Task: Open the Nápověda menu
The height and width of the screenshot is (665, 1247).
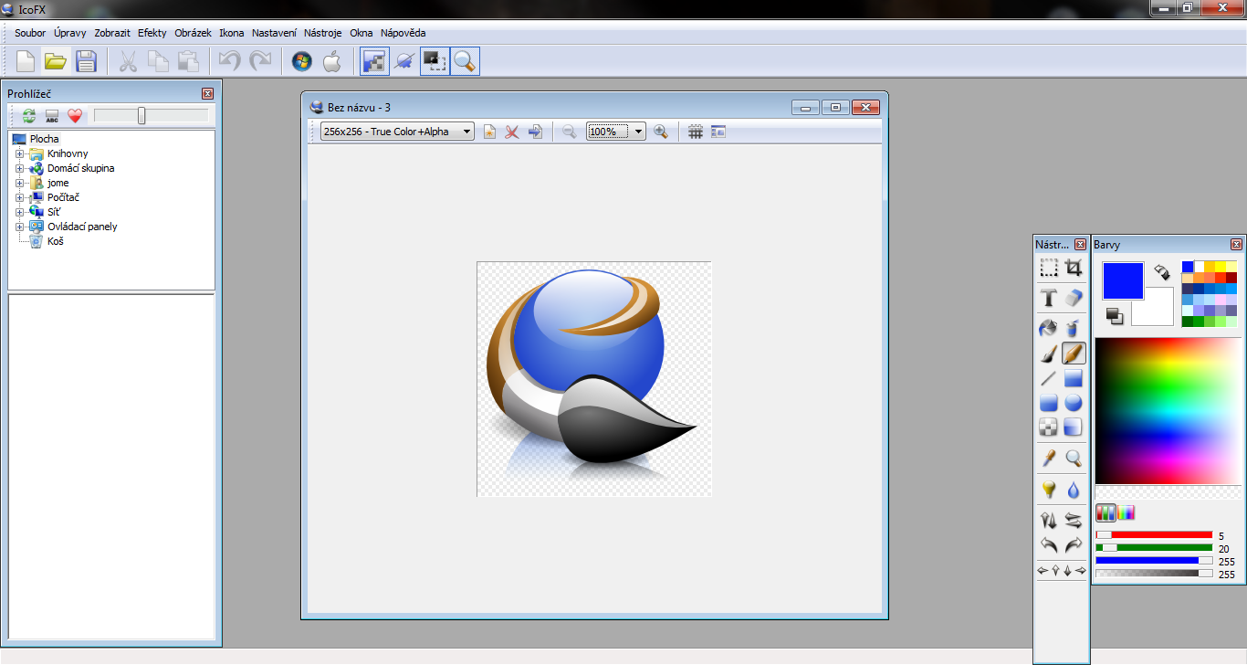Action: click(x=403, y=33)
